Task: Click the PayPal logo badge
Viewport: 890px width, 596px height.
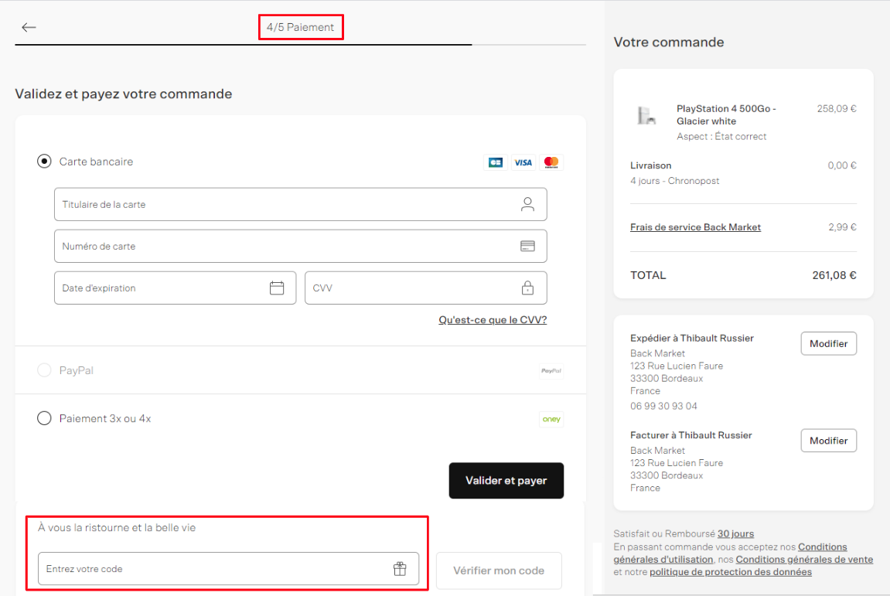Action: click(551, 370)
